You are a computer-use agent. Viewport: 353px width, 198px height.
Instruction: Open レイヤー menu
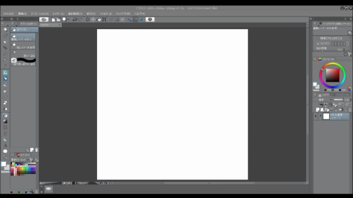click(58, 14)
